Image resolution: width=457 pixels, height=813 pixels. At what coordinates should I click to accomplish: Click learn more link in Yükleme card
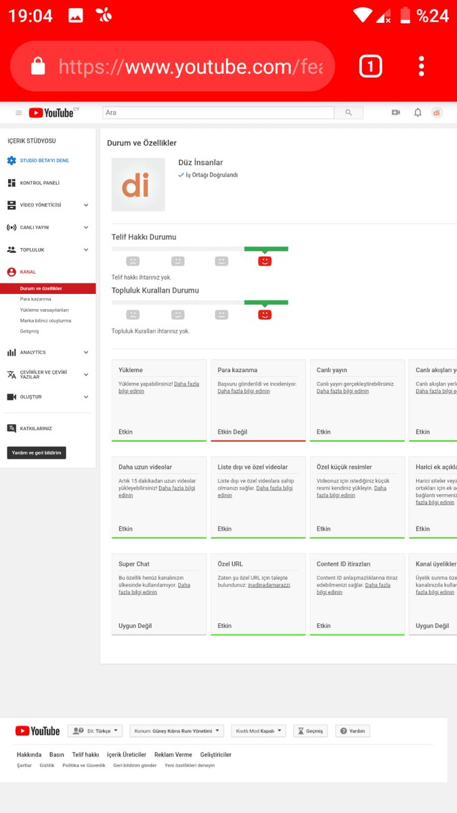click(x=158, y=388)
